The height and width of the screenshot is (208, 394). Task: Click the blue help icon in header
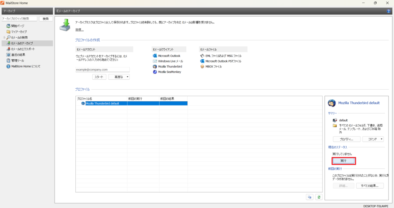389,11
